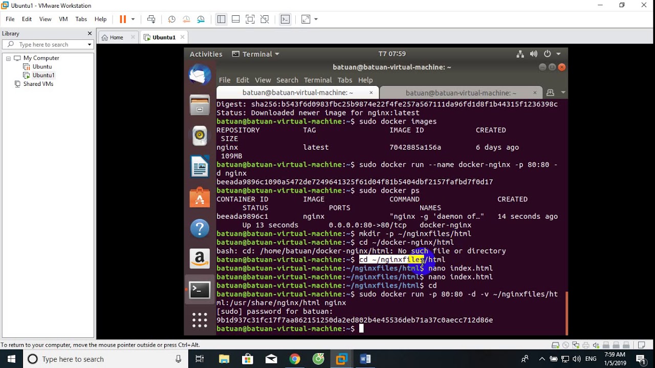Toggle the thumbnail bar view icon

(235, 19)
